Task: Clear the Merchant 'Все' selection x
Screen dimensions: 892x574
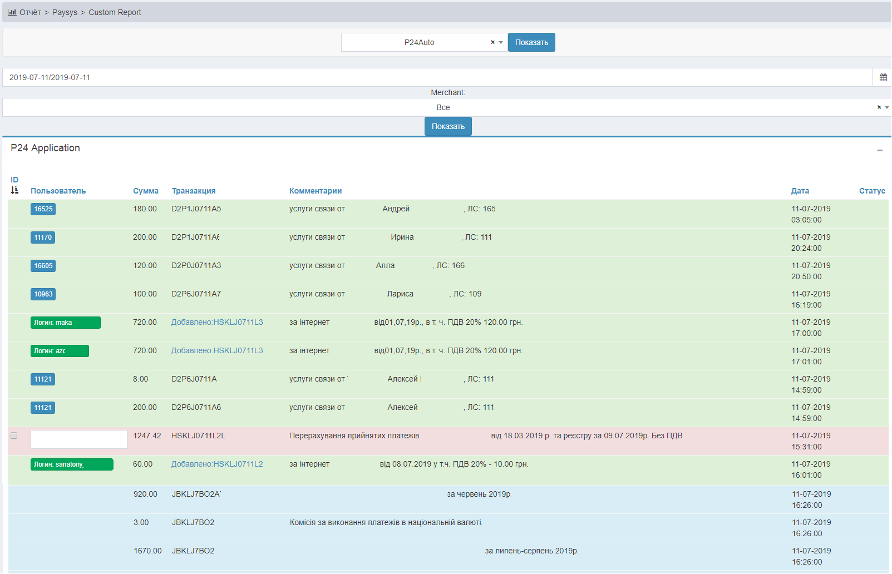Action: 879,107
